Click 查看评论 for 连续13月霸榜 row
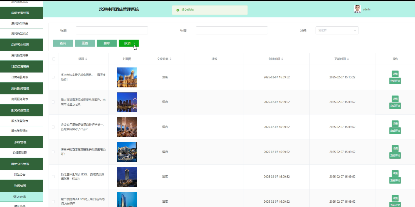This screenshot has width=415, height=207. pos(395,131)
